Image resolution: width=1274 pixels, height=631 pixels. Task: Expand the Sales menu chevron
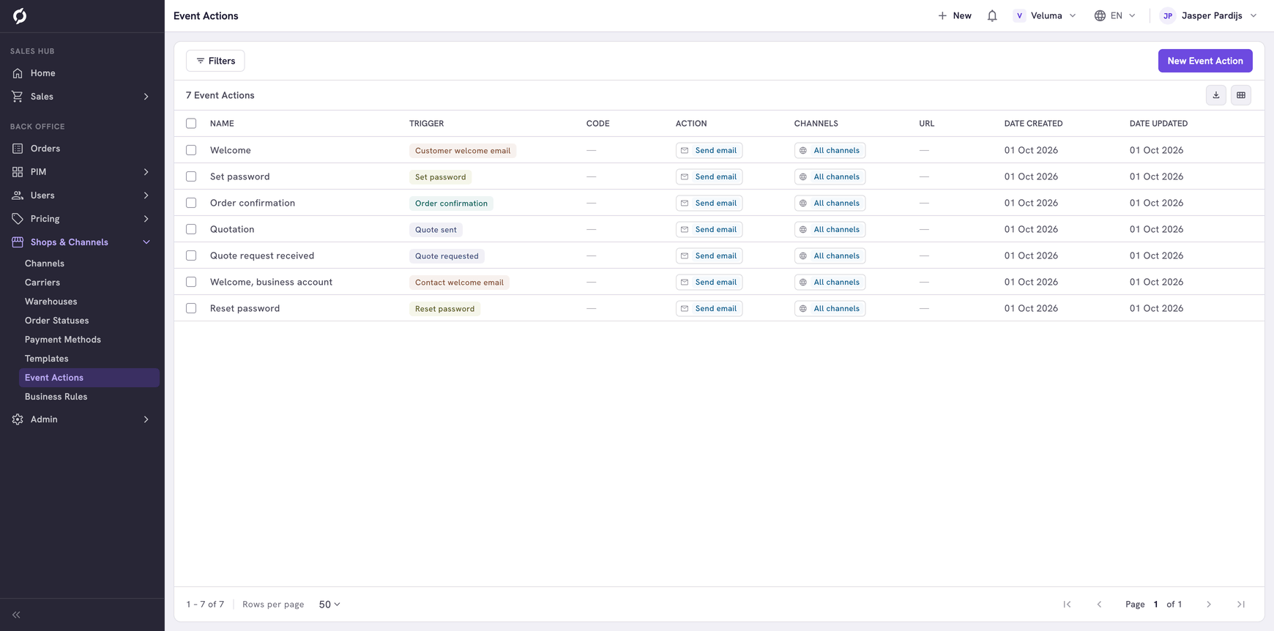[x=146, y=97]
